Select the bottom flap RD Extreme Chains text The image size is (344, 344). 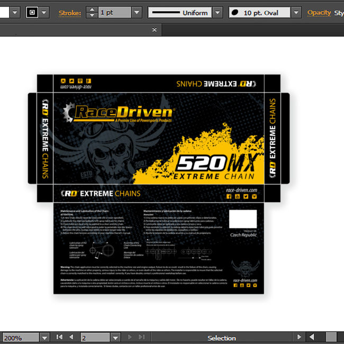[101, 194]
